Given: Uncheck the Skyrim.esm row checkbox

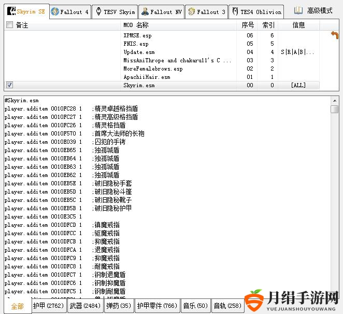Looking at the screenshot, I should [9, 85].
